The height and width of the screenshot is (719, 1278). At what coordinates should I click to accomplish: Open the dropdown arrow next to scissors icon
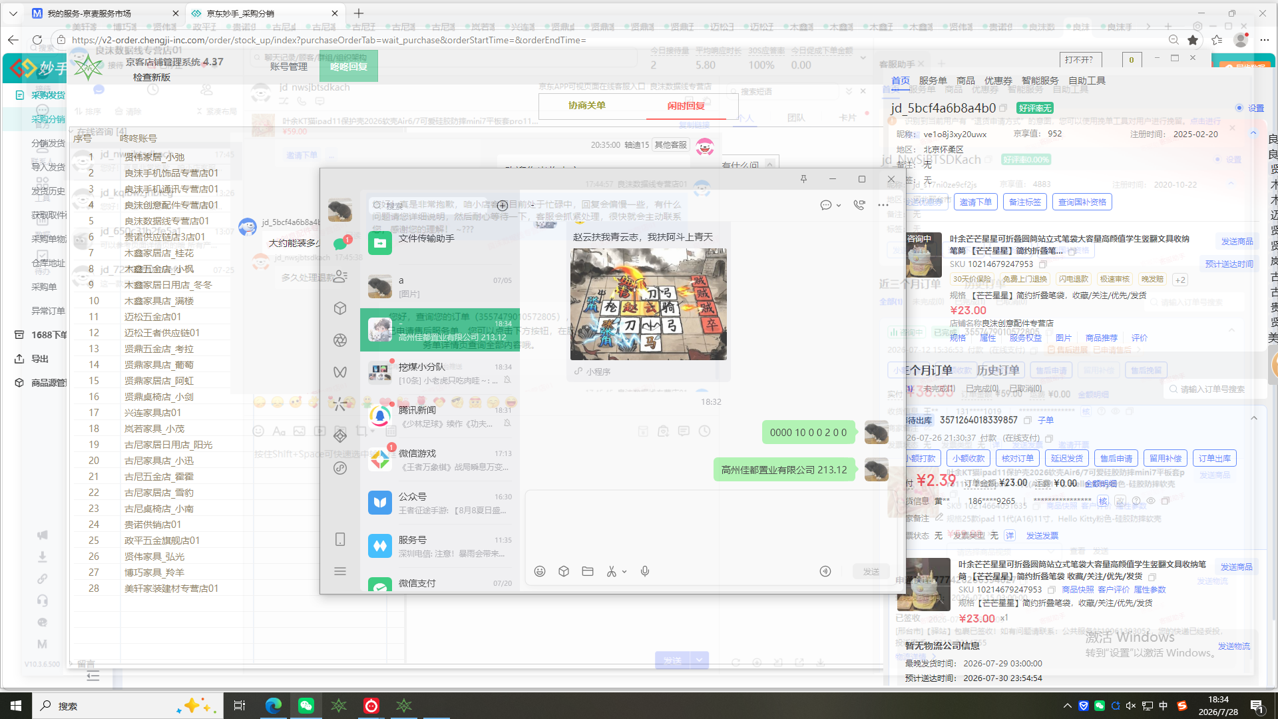624,571
